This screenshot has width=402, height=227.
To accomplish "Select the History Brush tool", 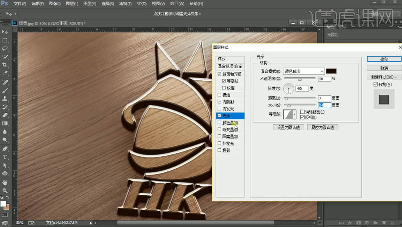I will tap(4, 107).
